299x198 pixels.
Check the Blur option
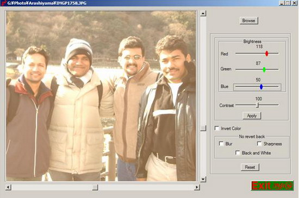click(221, 144)
